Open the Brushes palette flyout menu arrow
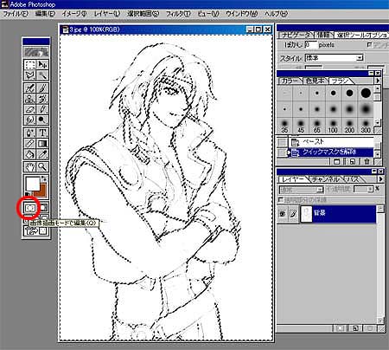 [x=378, y=81]
